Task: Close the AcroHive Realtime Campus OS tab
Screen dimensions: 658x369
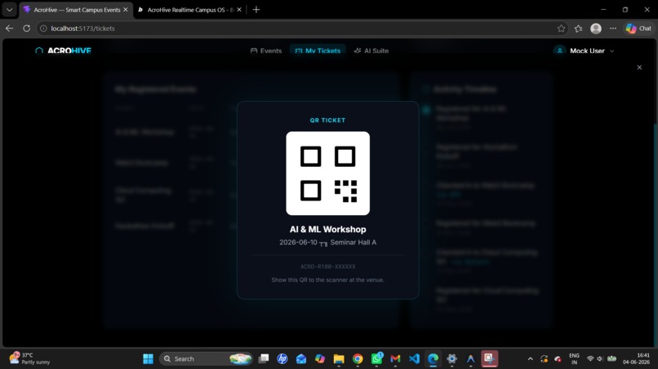Action: (239, 10)
